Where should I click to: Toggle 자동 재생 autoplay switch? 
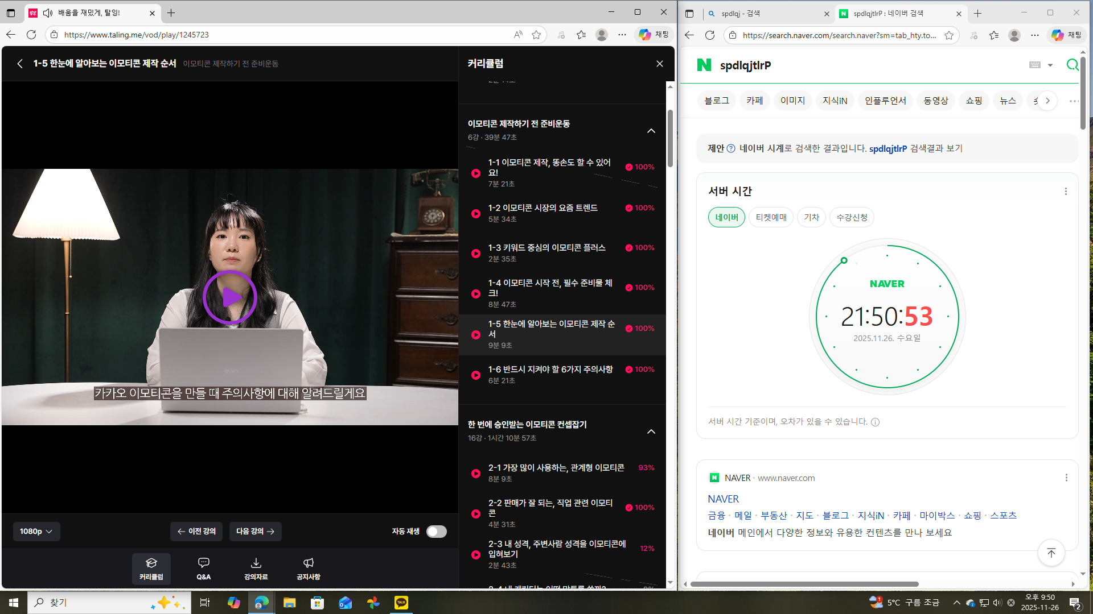(437, 532)
